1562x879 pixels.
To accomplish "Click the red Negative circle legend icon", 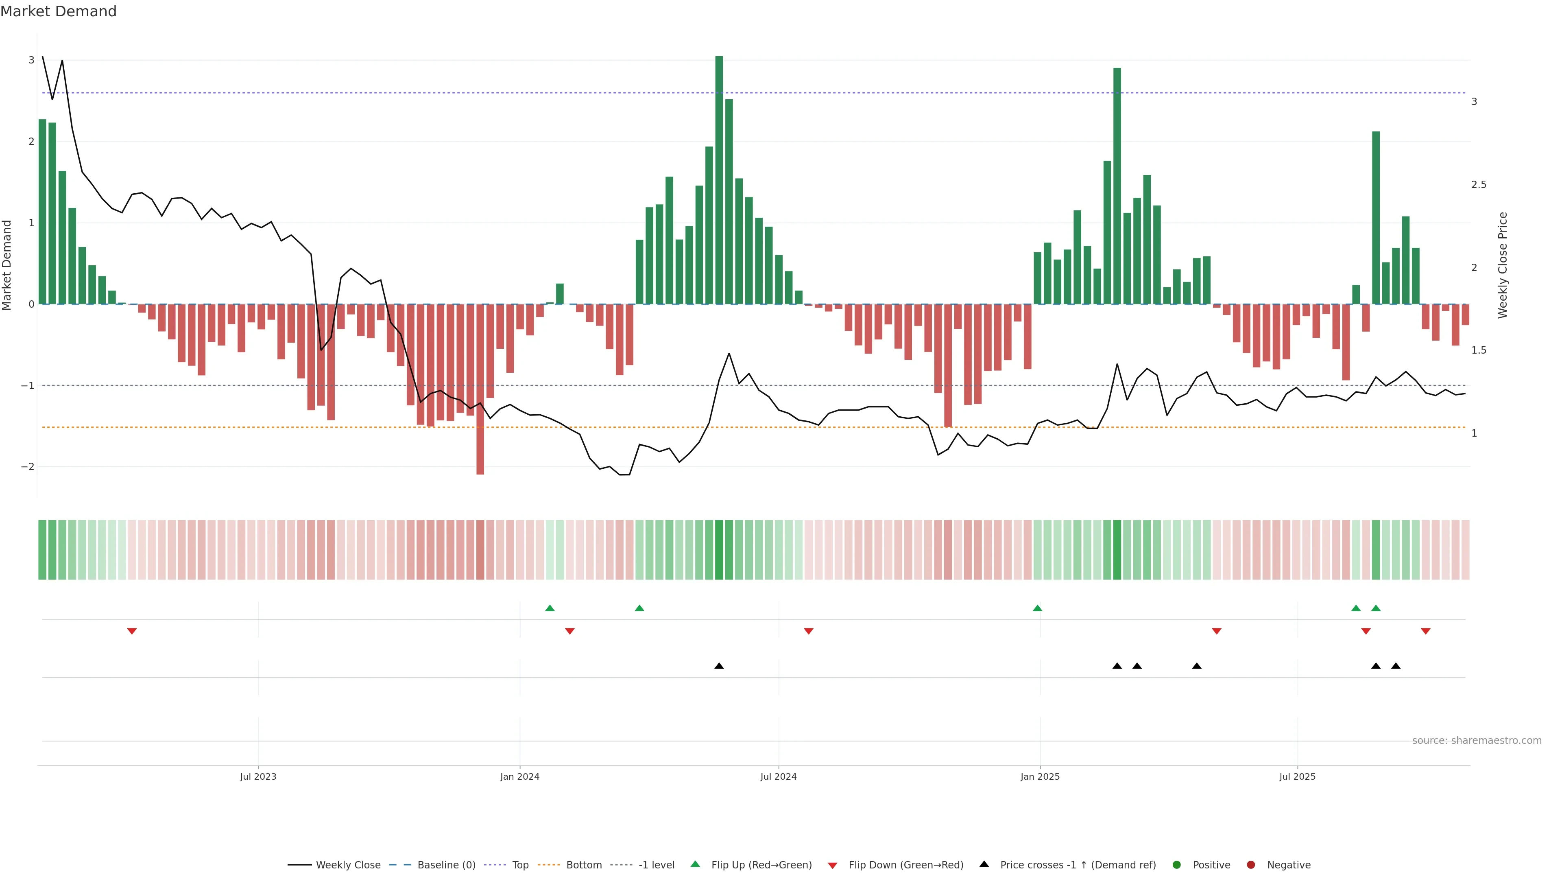I will 1251,864.
